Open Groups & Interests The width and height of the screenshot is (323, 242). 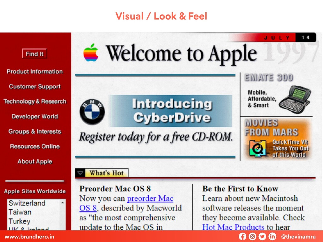point(35,131)
